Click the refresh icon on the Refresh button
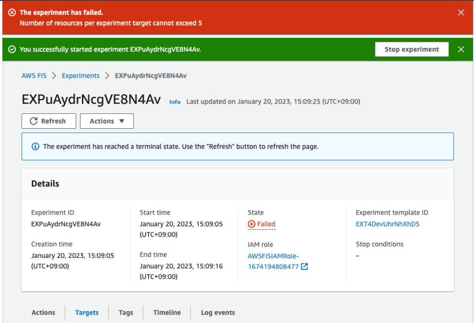 [33, 121]
